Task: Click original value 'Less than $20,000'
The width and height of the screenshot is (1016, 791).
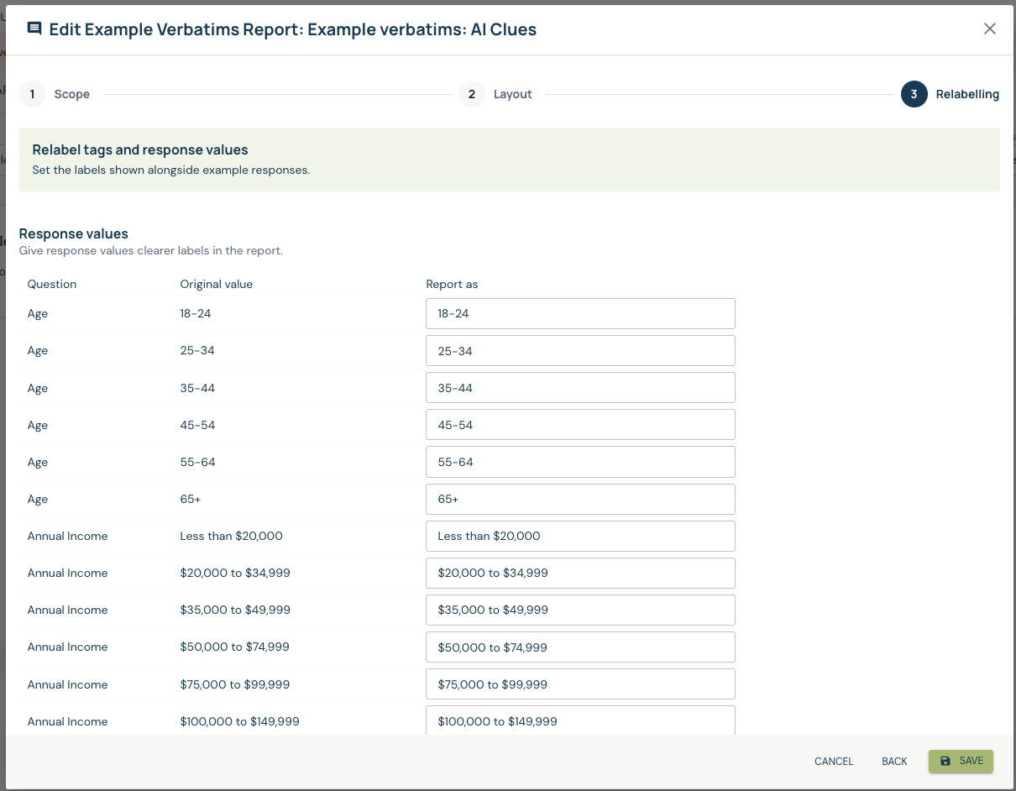Action: 232,536
